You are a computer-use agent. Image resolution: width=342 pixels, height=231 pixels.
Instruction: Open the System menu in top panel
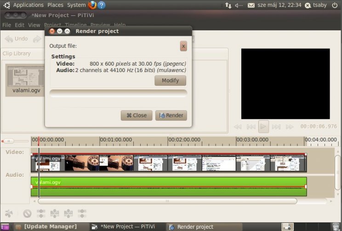click(x=76, y=5)
